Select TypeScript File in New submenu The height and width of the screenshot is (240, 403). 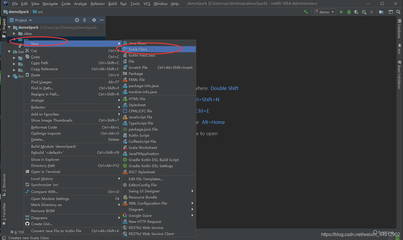coord(159,123)
